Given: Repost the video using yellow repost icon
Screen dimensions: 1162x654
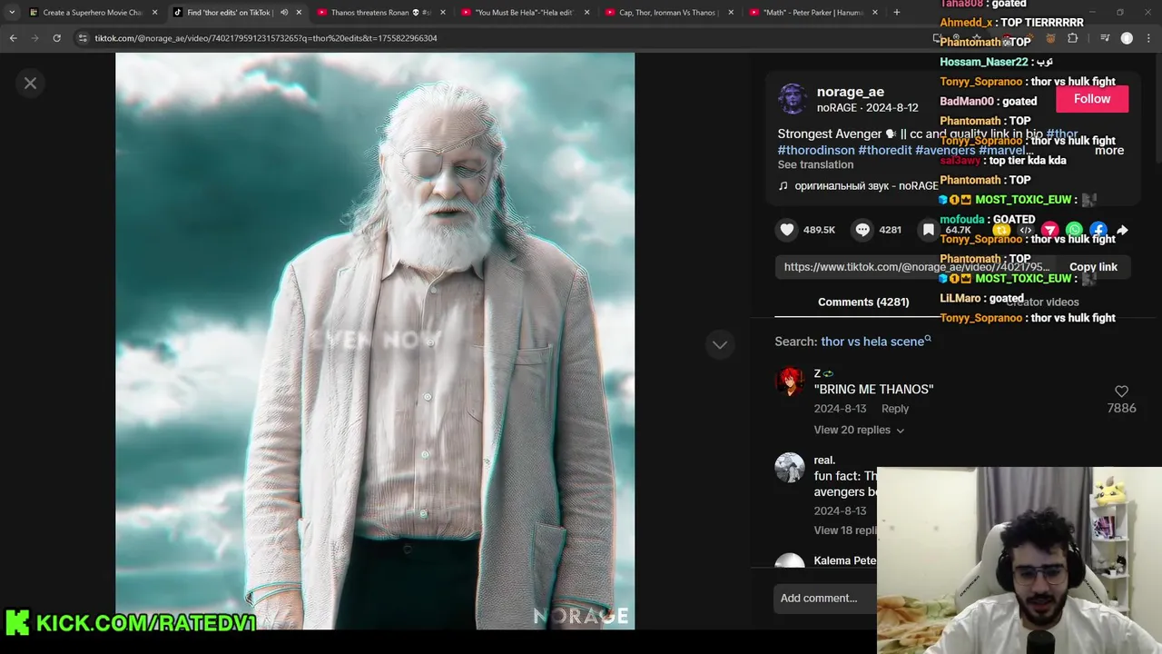Looking at the screenshot, I should pyautogui.click(x=1001, y=230).
